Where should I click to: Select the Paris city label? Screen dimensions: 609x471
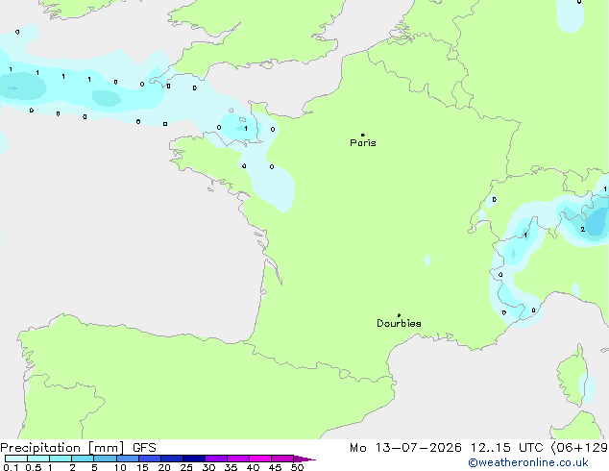pos(363,143)
